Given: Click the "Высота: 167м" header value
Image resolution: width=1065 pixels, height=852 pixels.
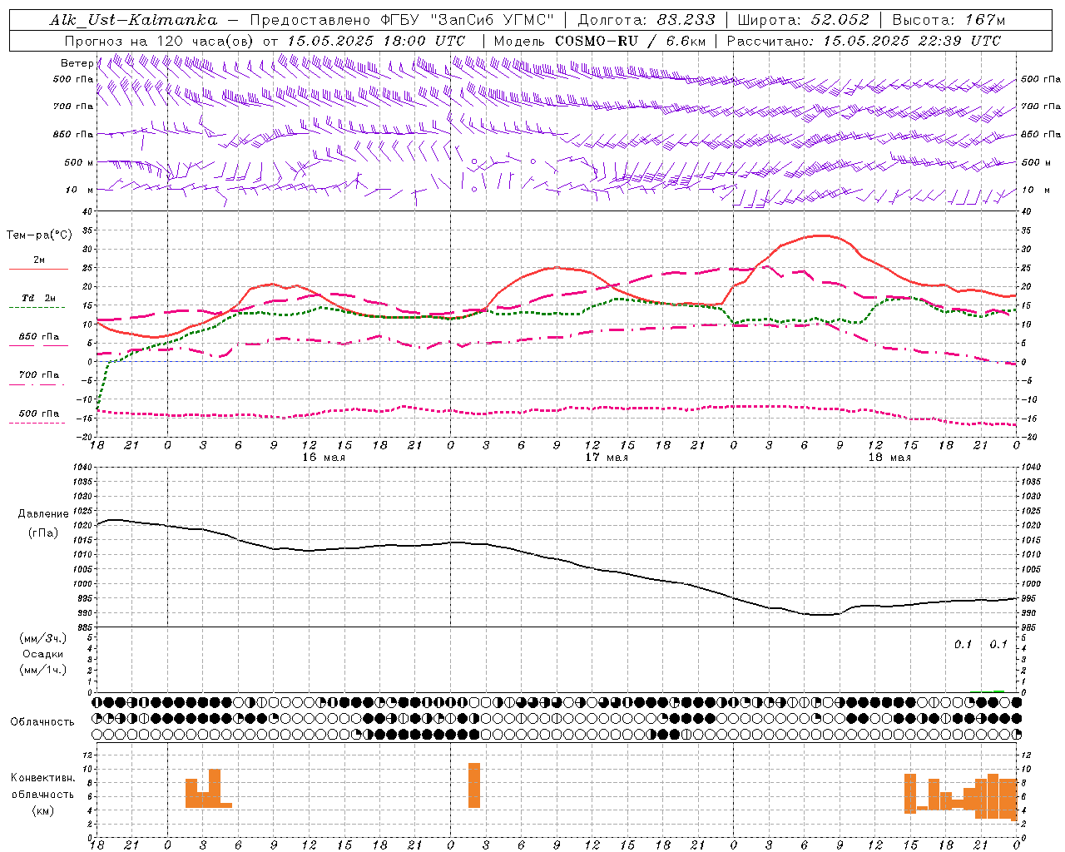Looking at the screenshot, I should pyautogui.click(x=949, y=20).
